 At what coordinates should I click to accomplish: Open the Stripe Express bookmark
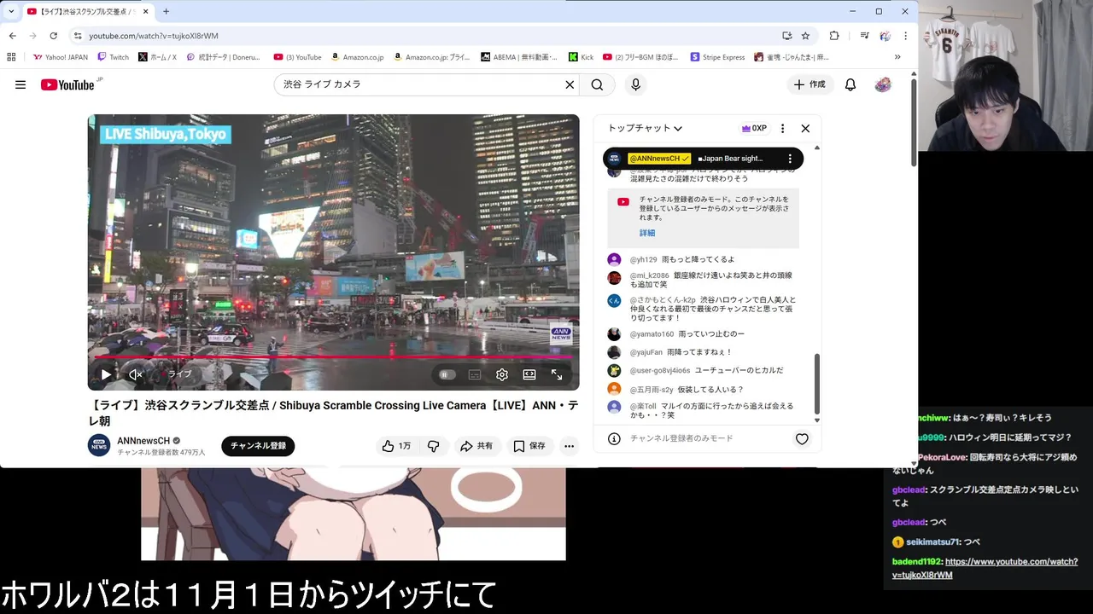point(717,57)
